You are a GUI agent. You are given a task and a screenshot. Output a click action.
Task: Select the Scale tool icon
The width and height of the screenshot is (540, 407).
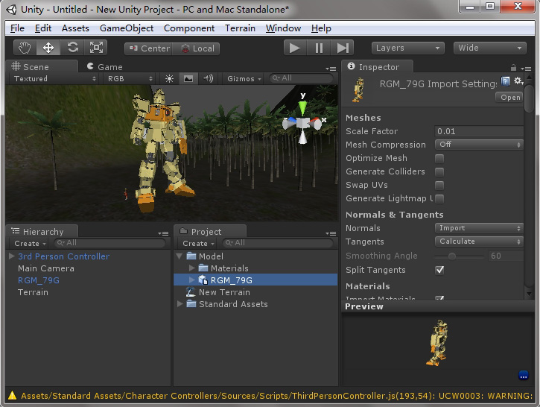(96, 48)
